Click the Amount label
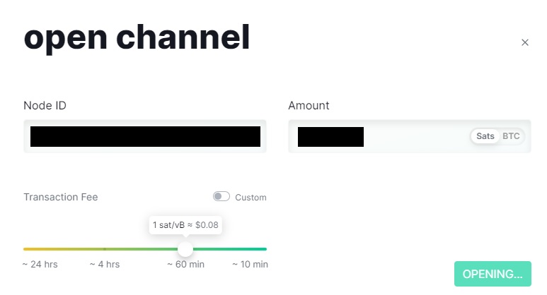 tap(309, 106)
